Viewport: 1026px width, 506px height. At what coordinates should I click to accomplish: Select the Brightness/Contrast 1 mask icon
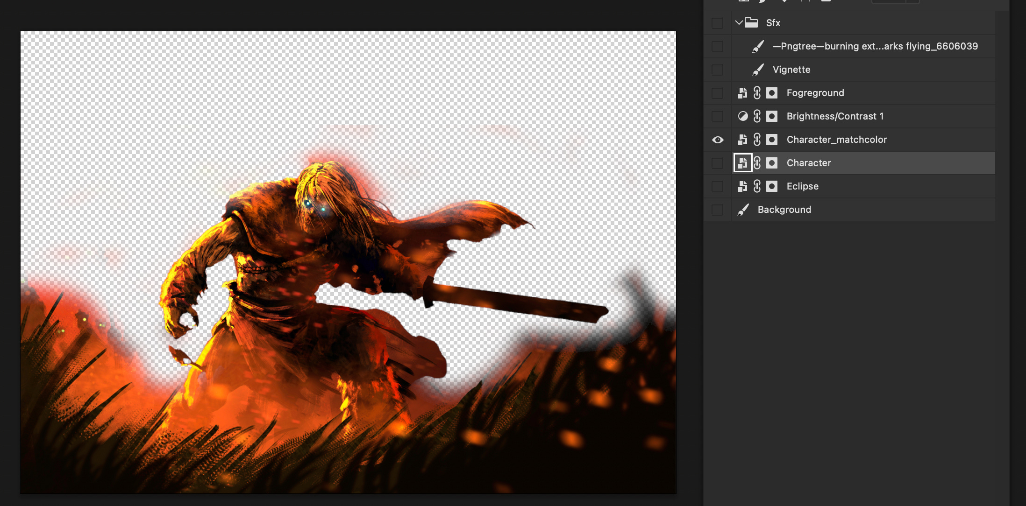click(x=772, y=116)
